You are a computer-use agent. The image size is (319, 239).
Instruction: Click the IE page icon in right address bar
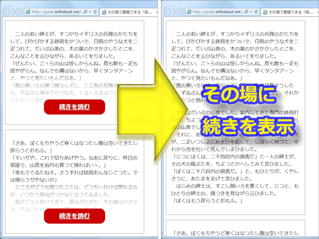189,12
